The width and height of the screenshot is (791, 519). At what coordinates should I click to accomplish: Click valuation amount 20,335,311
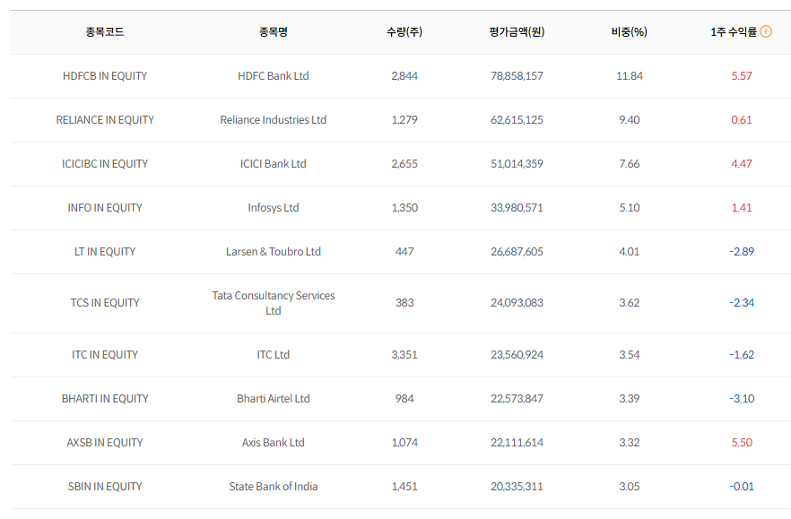517,486
